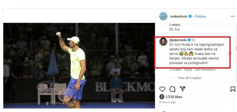
Task: Open the comment bubble icon
Action: [x=172, y=89]
